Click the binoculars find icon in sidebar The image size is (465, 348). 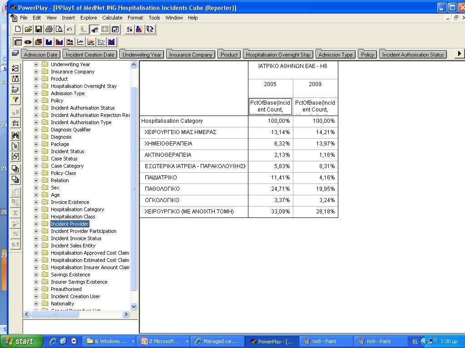pos(15,135)
